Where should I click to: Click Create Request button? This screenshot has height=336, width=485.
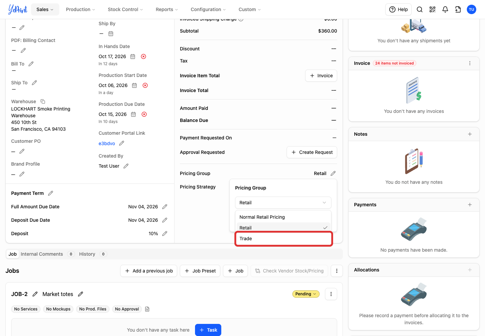(312, 152)
